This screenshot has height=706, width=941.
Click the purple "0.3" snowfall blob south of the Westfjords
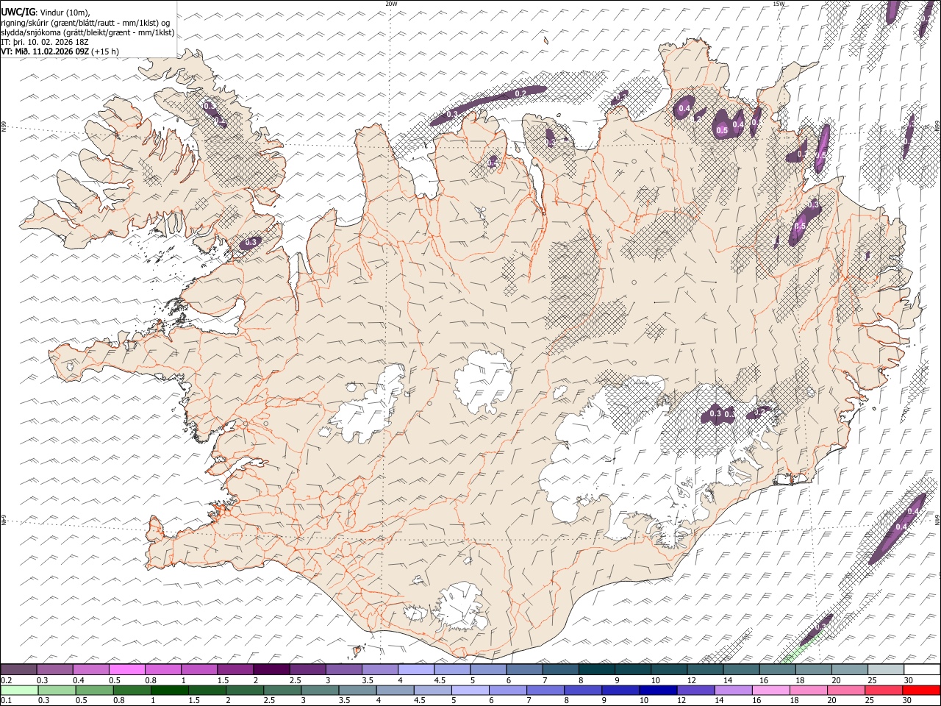[x=251, y=242]
